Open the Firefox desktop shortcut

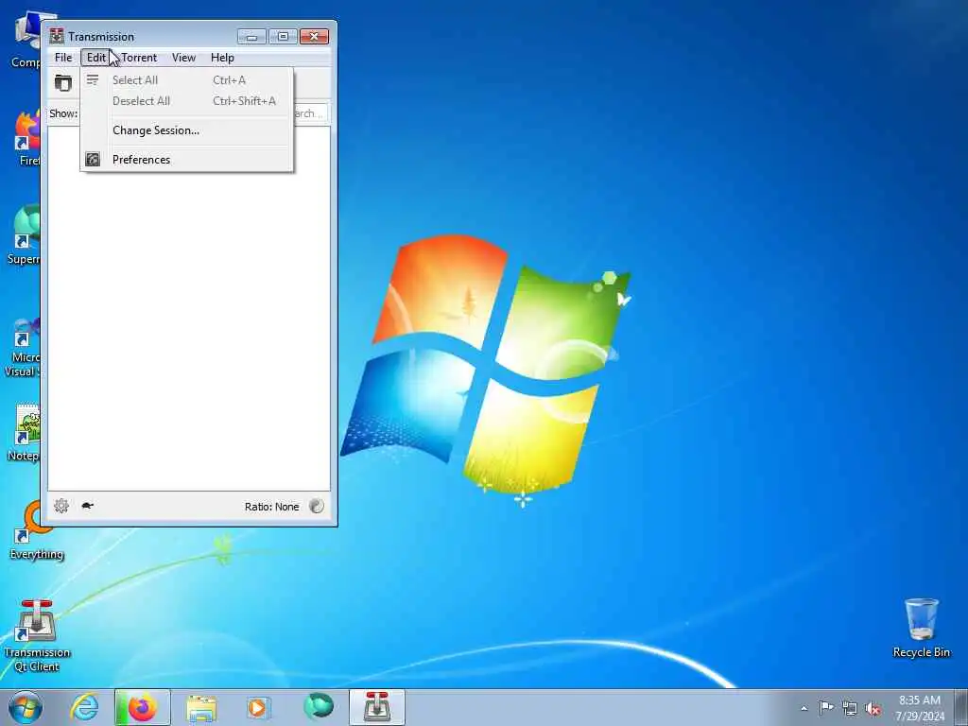coord(26,138)
